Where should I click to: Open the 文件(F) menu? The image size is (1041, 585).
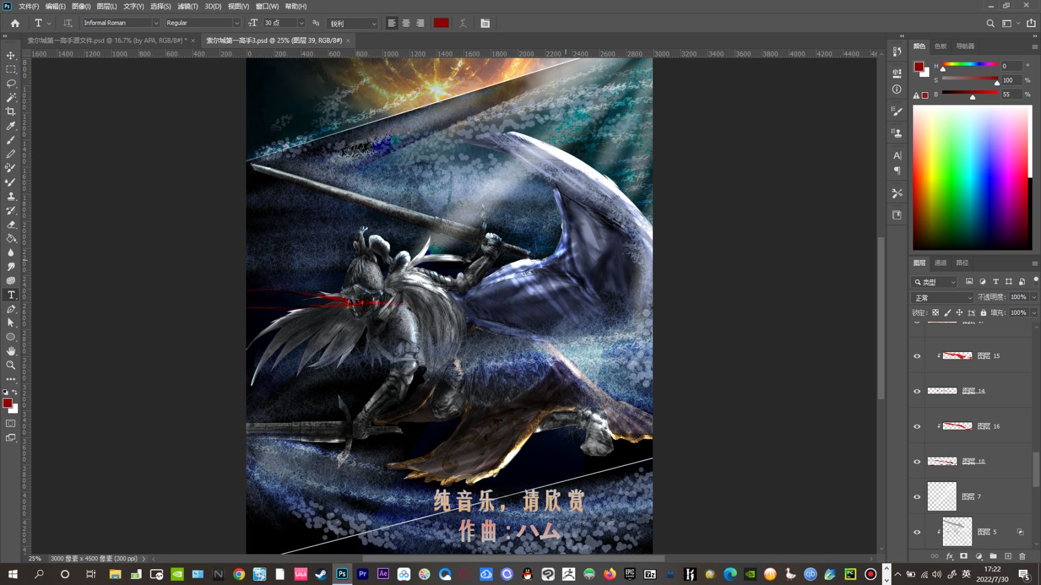tap(28, 6)
